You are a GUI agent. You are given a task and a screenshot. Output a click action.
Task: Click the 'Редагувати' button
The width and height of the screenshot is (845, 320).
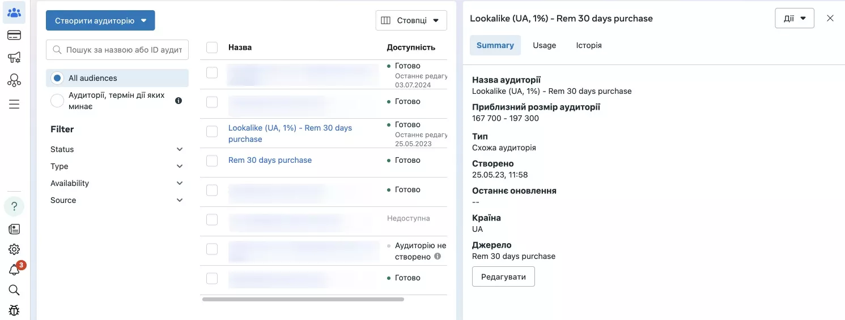point(503,277)
